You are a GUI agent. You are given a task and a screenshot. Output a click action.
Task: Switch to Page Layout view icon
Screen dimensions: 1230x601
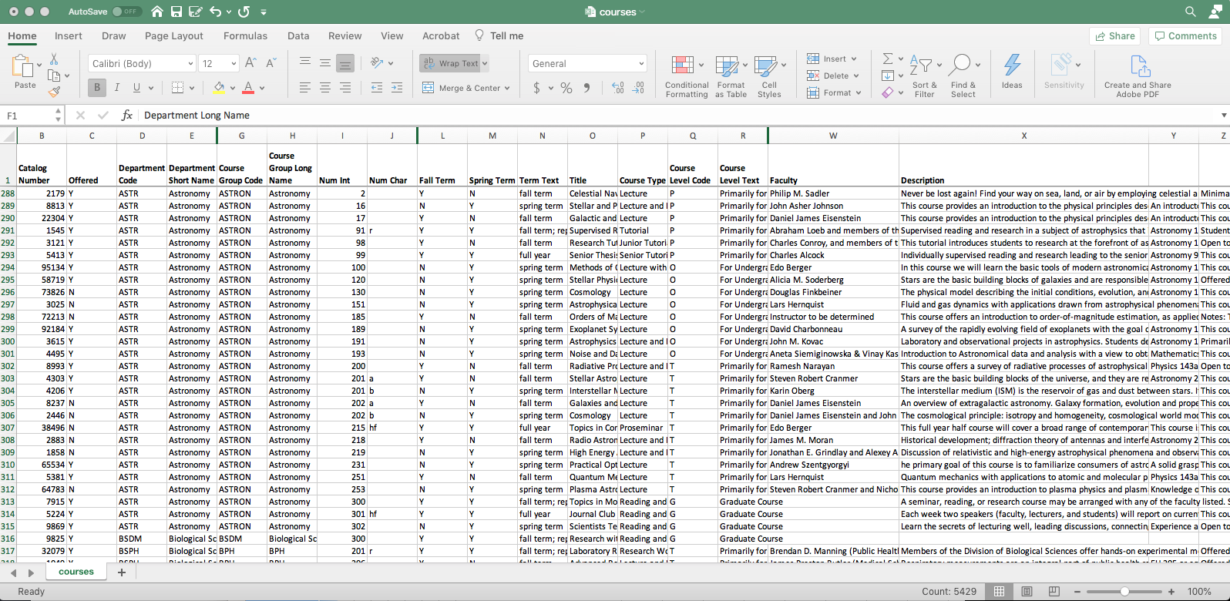pyautogui.click(x=1027, y=592)
